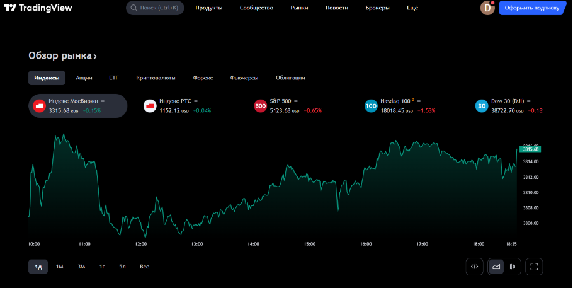
Task: Click S&P 500 change −0.65% text
Action: [313, 110]
